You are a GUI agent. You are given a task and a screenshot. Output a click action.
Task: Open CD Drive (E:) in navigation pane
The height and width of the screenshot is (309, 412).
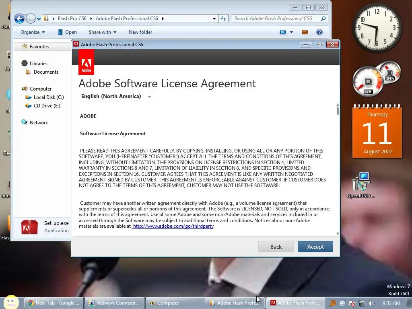(47, 106)
